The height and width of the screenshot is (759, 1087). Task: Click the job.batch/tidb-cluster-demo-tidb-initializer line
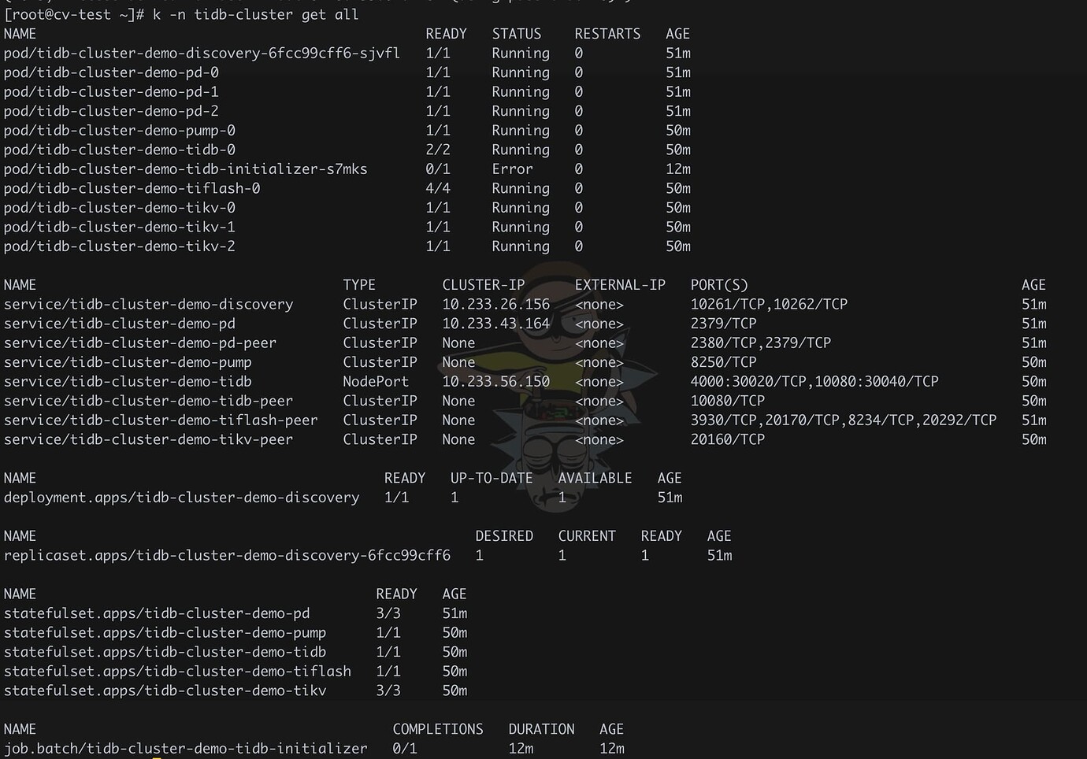185,748
